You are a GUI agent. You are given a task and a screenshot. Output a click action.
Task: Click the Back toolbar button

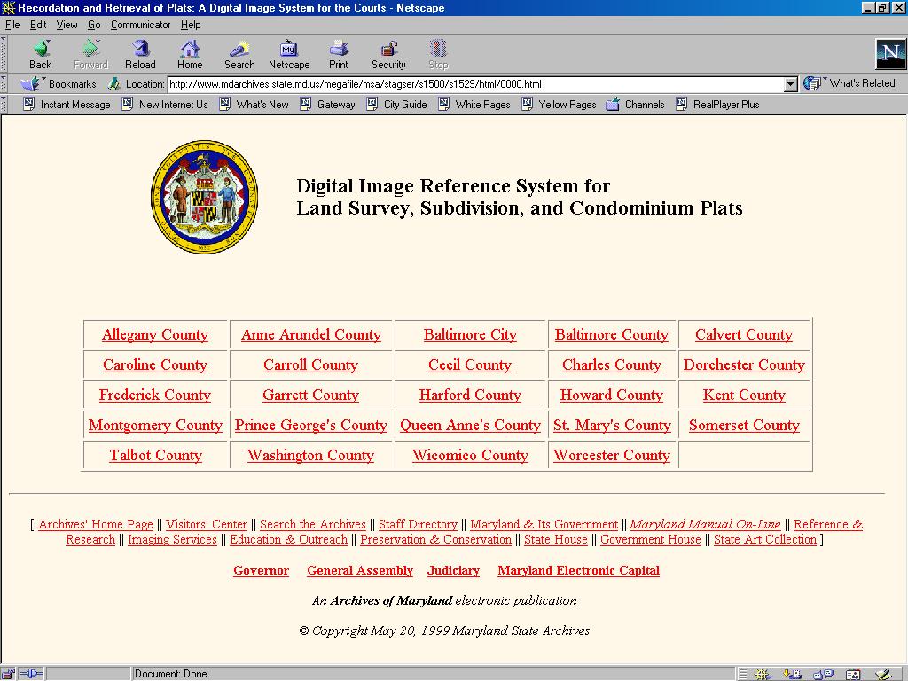(41, 54)
